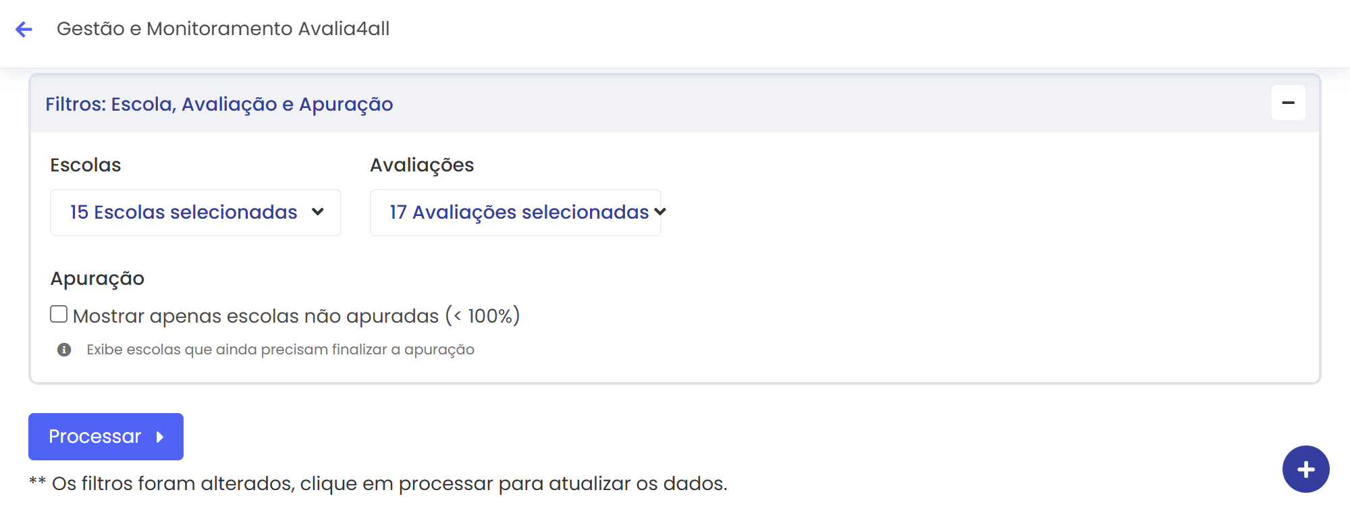The height and width of the screenshot is (513, 1350).
Task: Click the arrow icon inside the Processar button
Action: pos(159,437)
